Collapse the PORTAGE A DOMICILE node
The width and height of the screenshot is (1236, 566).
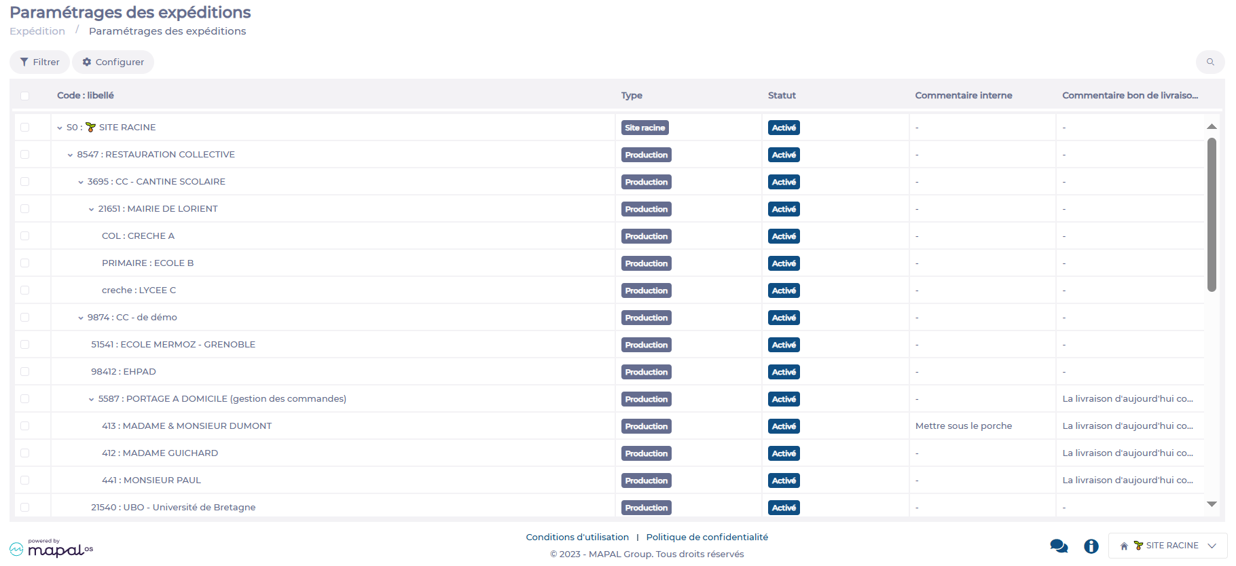click(x=91, y=399)
